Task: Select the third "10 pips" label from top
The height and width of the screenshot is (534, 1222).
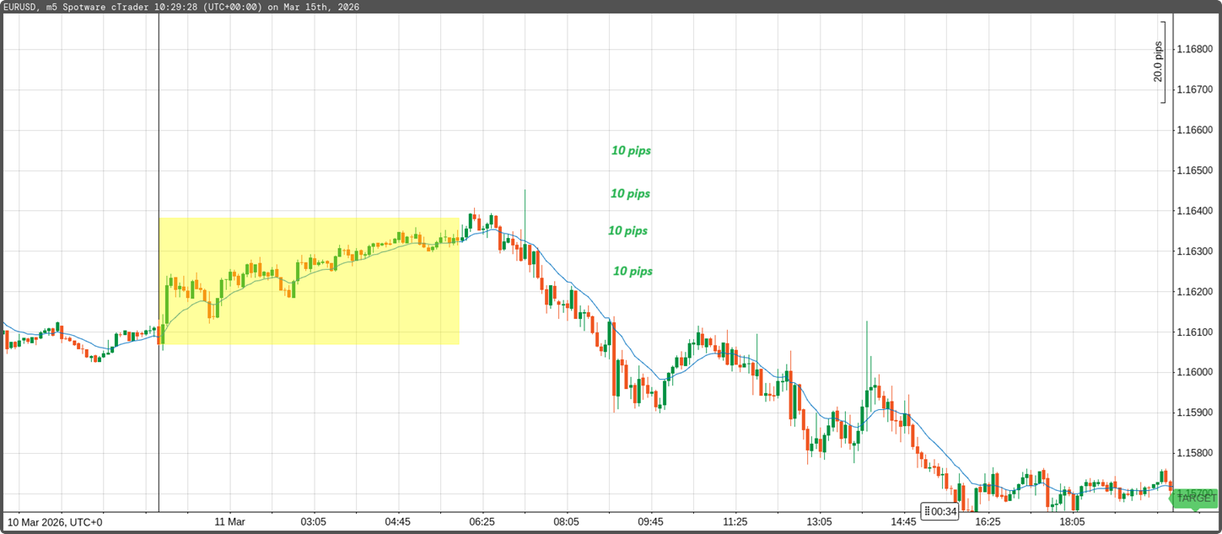Action: pos(627,230)
